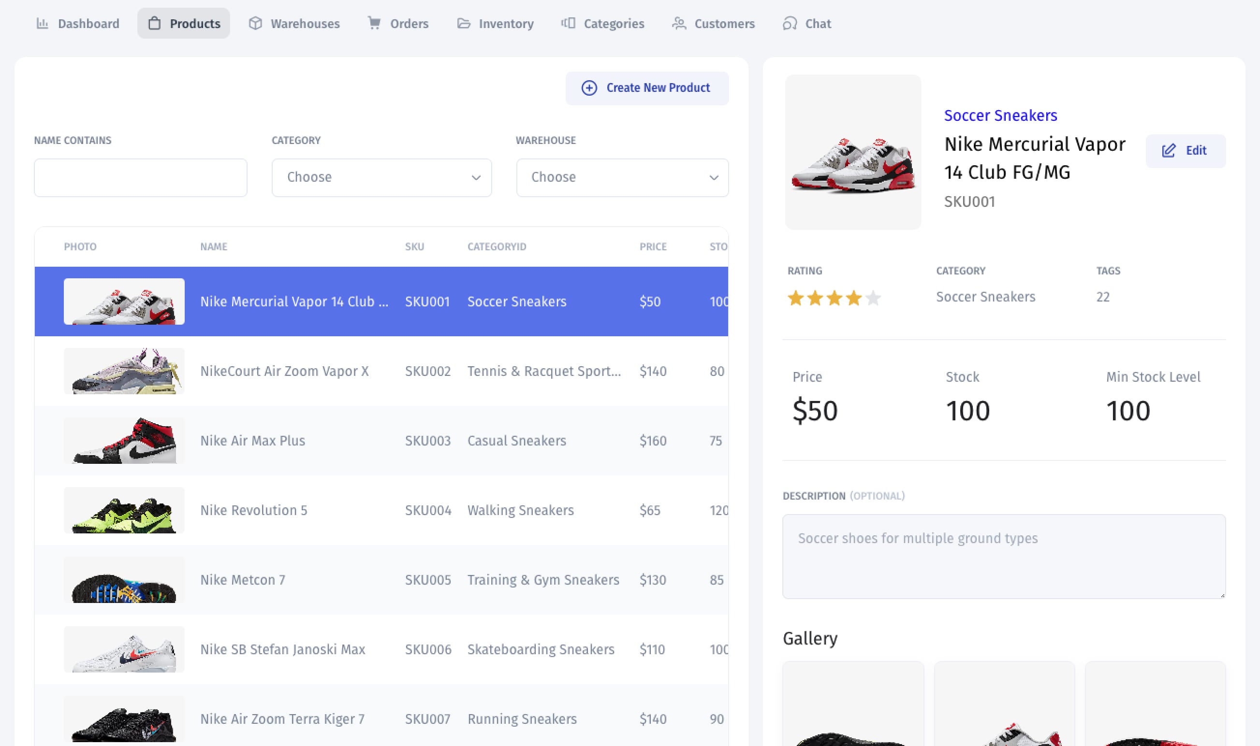Screen dimensions: 1260x746
Task: Click the PRICE column header
Action: (653, 247)
